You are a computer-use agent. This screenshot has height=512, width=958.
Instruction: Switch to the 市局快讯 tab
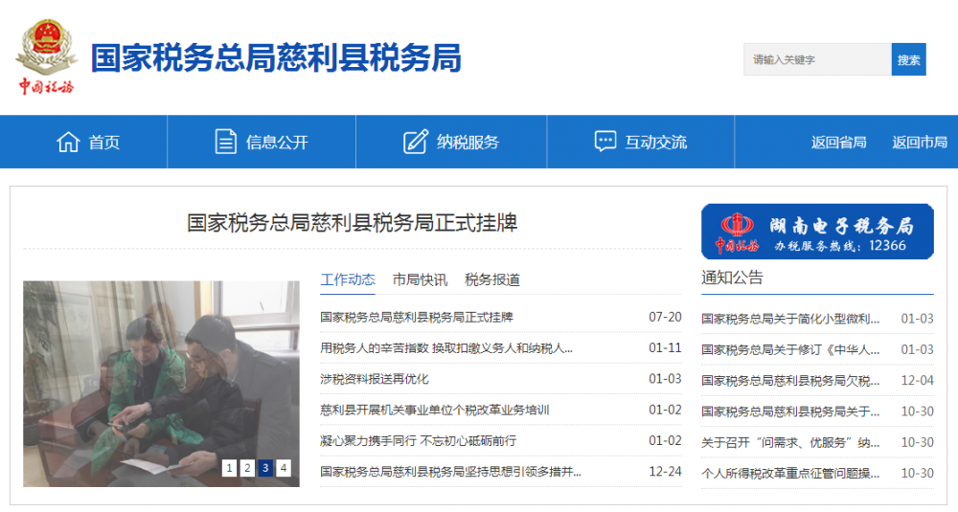pos(420,279)
